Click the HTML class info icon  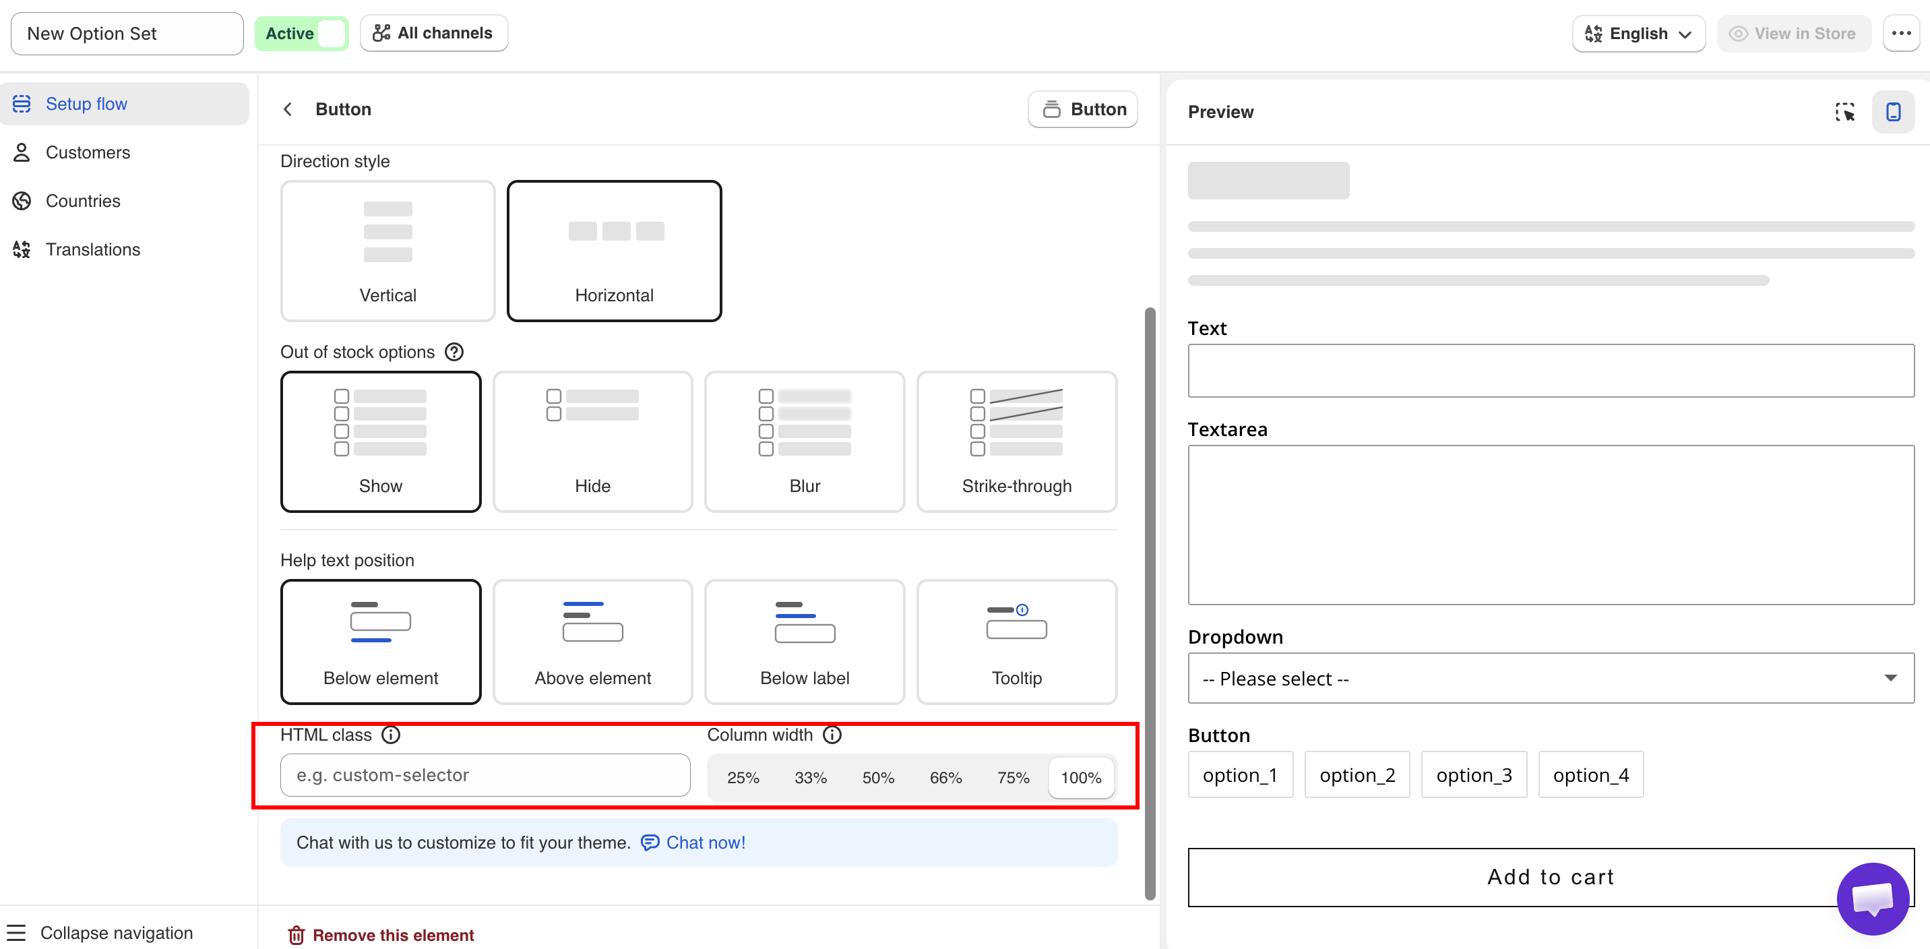pos(391,735)
